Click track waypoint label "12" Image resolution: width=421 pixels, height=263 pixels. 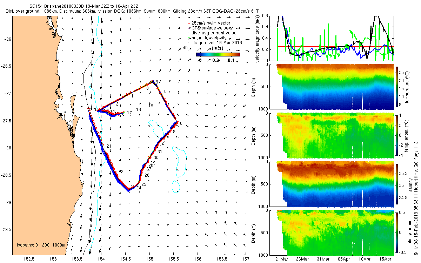point(116,104)
